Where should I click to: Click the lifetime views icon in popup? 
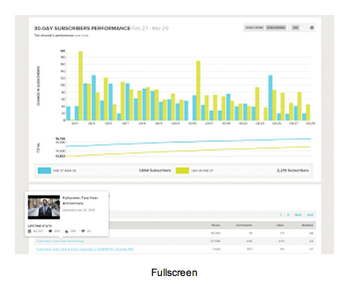pyautogui.click(x=29, y=231)
